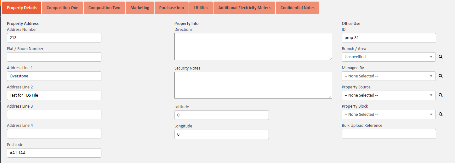The height and width of the screenshot is (163, 455).
Task: Select the Purchase Info tab
Action: coord(172,8)
